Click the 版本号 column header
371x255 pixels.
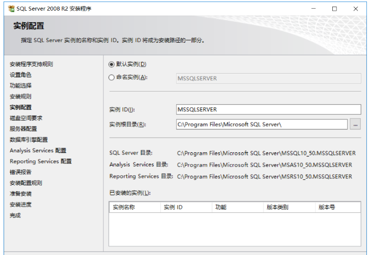click(x=338, y=207)
